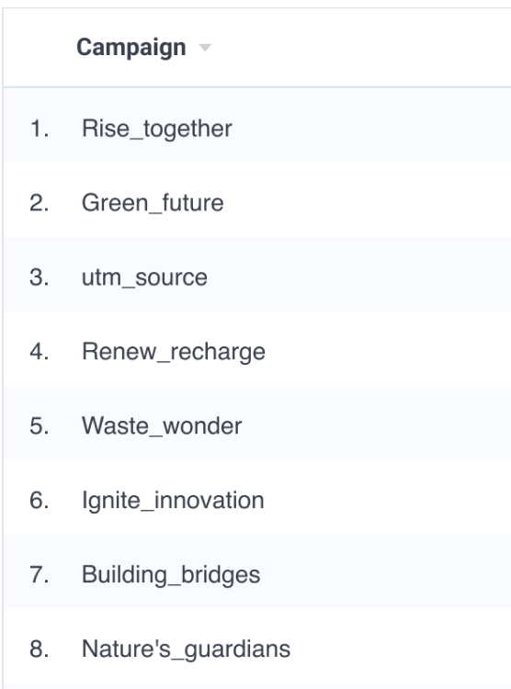Click the sort arrow beside Campaign
This screenshot has width=511, height=689.
point(205,47)
